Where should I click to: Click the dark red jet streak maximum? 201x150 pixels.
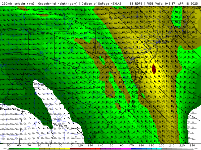click(154, 69)
